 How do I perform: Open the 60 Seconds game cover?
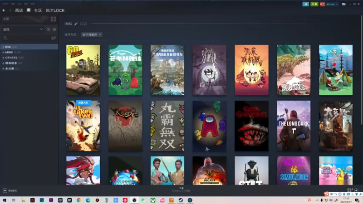(83, 70)
